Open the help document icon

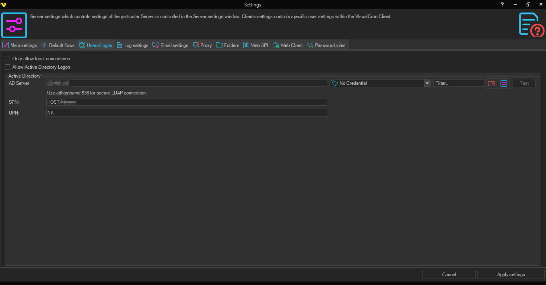[531, 24]
